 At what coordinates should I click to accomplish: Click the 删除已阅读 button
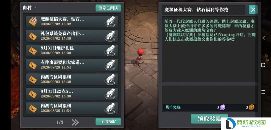[108, 8]
